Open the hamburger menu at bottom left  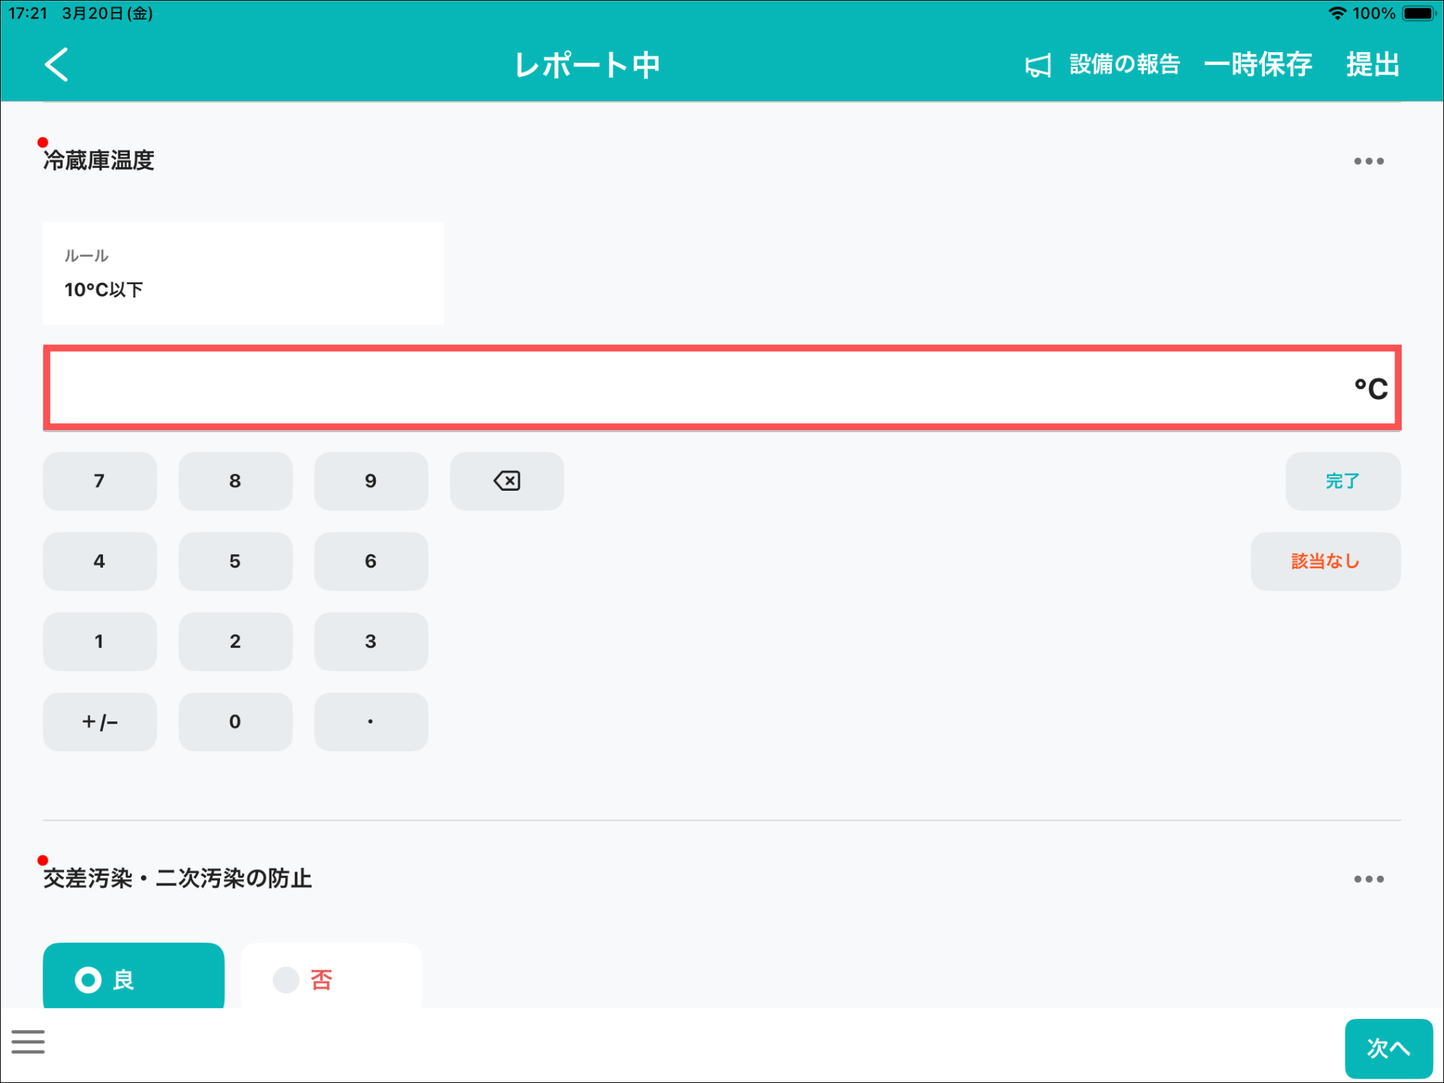(x=28, y=1041)
